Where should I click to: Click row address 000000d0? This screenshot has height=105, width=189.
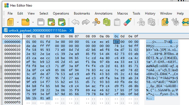tap(12, 94)
